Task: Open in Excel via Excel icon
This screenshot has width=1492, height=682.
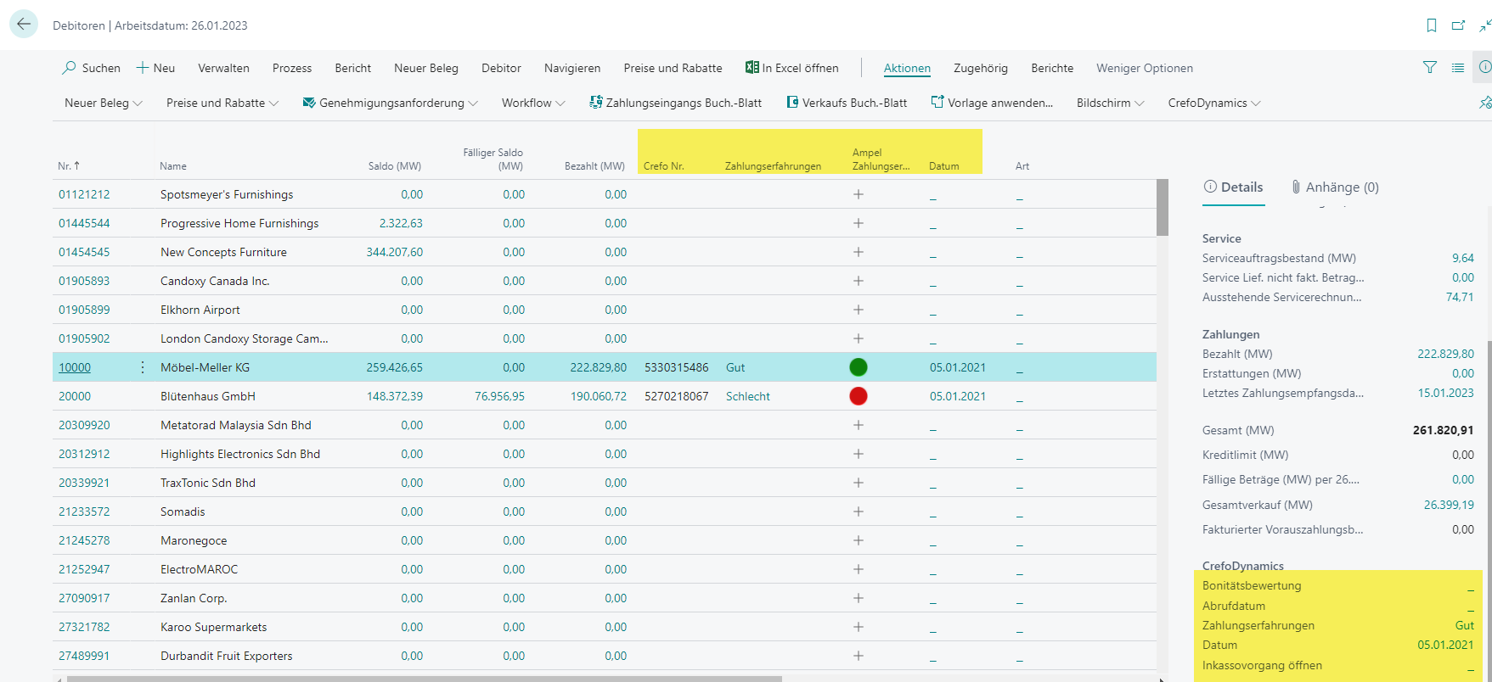Action: pos(752,68)
